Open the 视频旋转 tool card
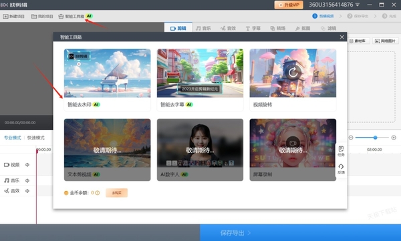The width and height of the screenshot is (401, 241). point(293,79)
